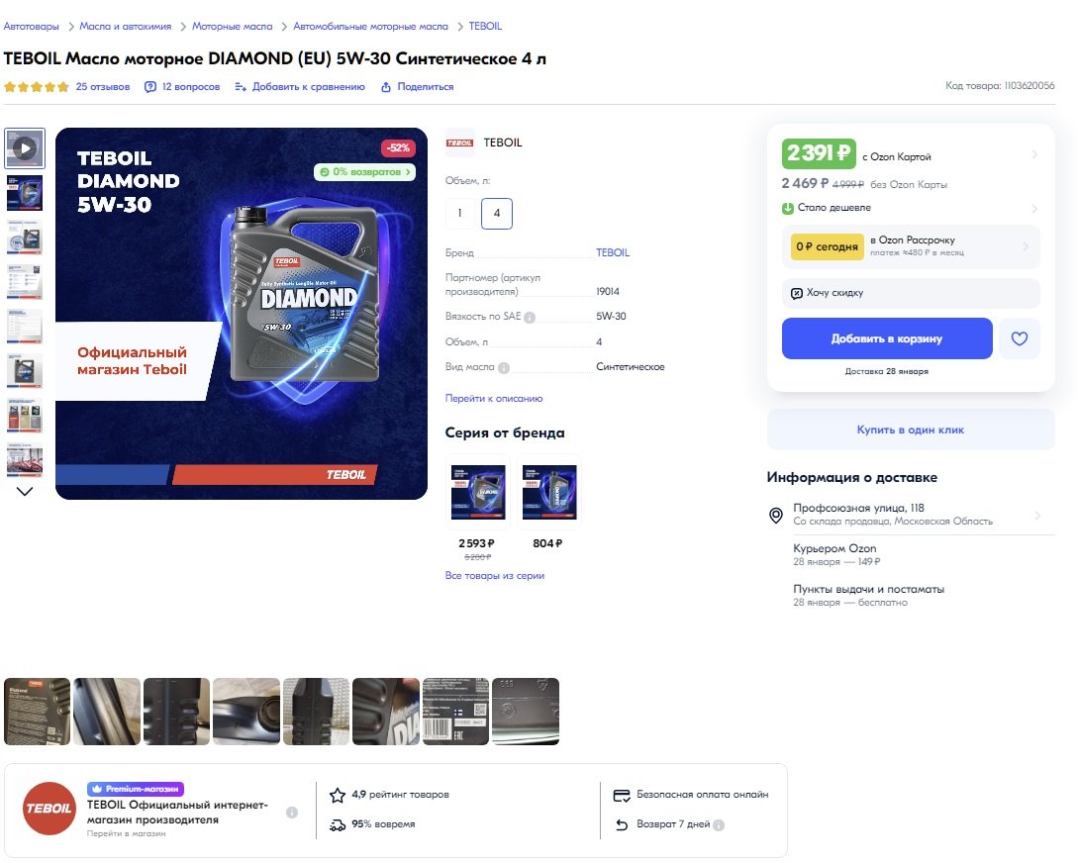Click the share icon labeled Поделиться

(386, 86)
